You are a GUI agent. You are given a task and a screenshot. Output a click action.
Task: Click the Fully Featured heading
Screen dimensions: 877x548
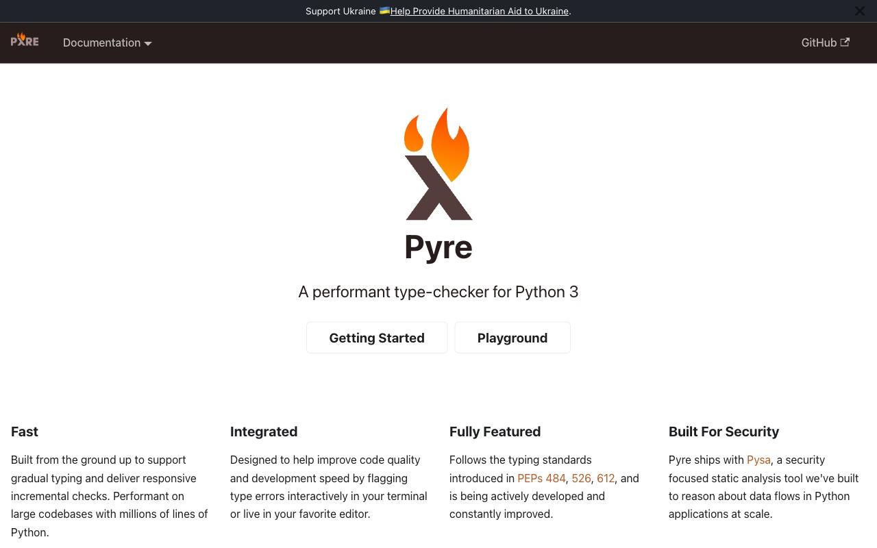[495, 432]
